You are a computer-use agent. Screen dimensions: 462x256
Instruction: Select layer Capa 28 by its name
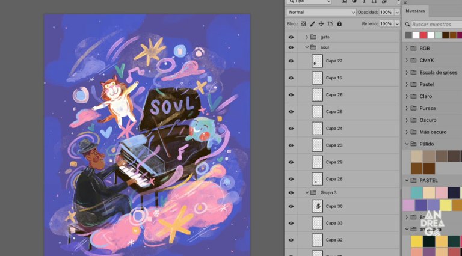(x=334, y=179)
